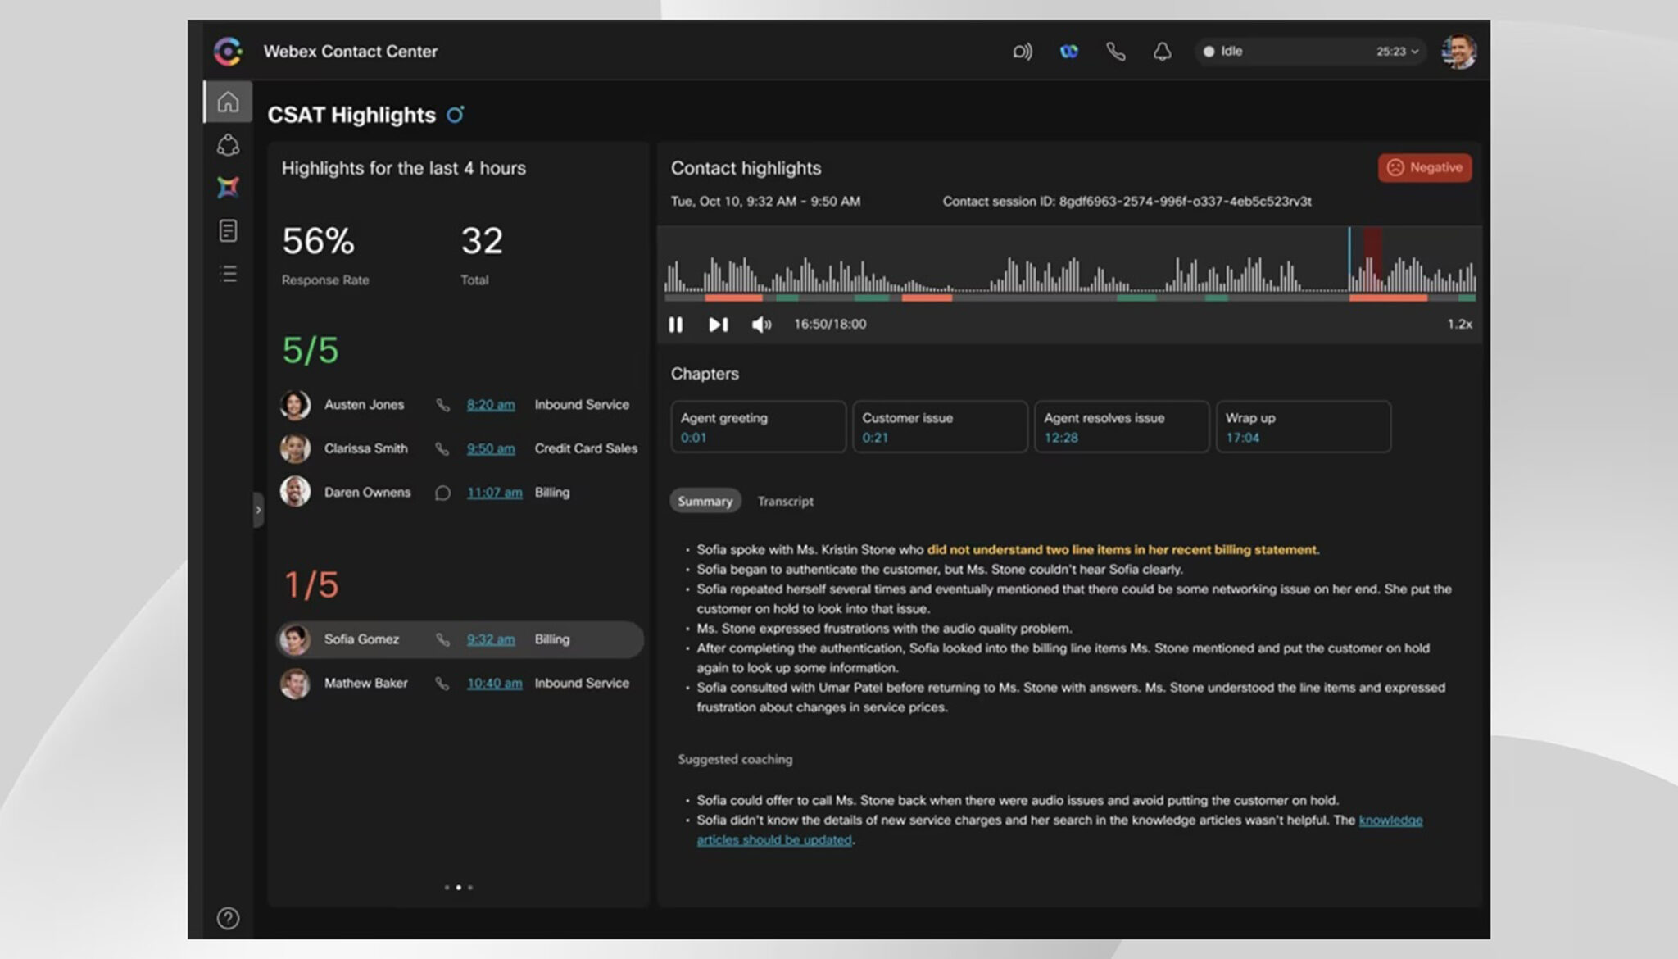Pause the recording playback

click(675, 325)
